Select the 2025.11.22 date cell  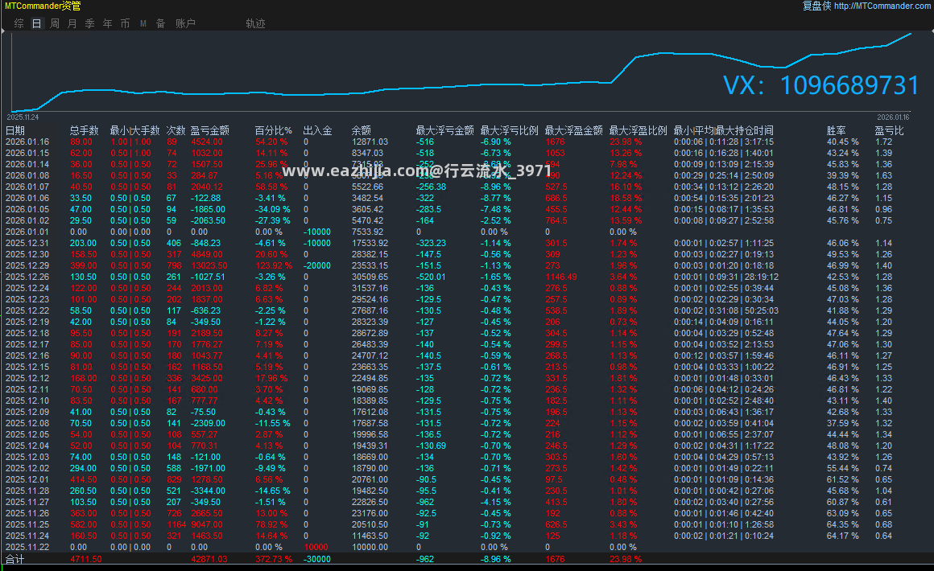[27, 548]
